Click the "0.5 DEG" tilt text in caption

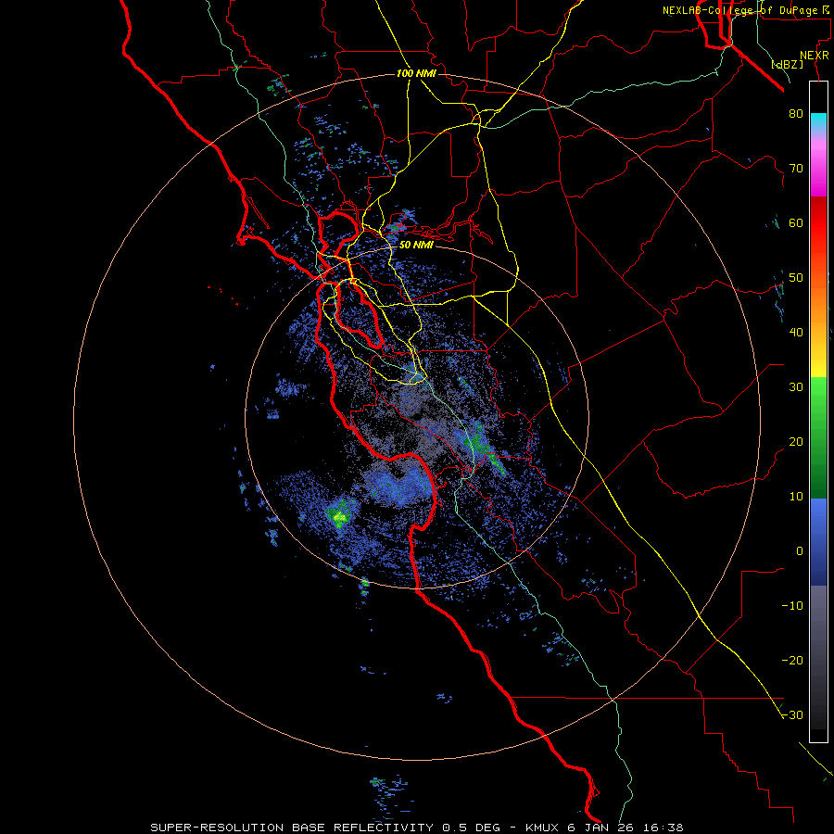472,828
